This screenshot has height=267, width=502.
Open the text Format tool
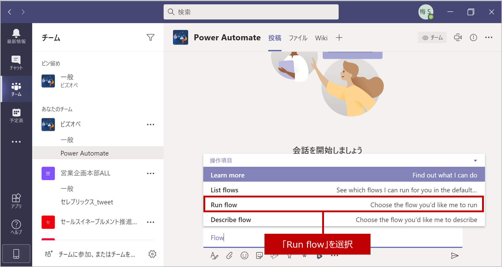pos(214,256)
